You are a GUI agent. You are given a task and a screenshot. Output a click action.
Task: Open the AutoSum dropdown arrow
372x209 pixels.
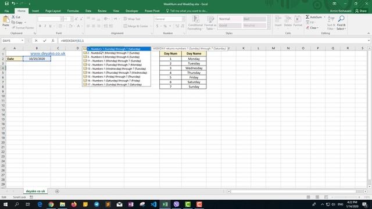[324, 17]
